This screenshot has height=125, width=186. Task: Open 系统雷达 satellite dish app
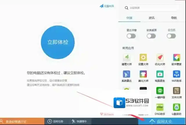[127, 76]
